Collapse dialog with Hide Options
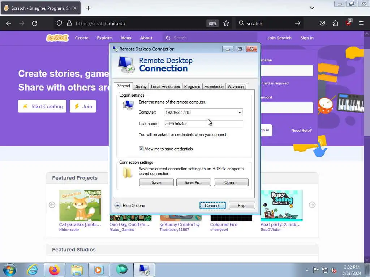This screenshot has width=370, height=277. click(x=130, y=205)
